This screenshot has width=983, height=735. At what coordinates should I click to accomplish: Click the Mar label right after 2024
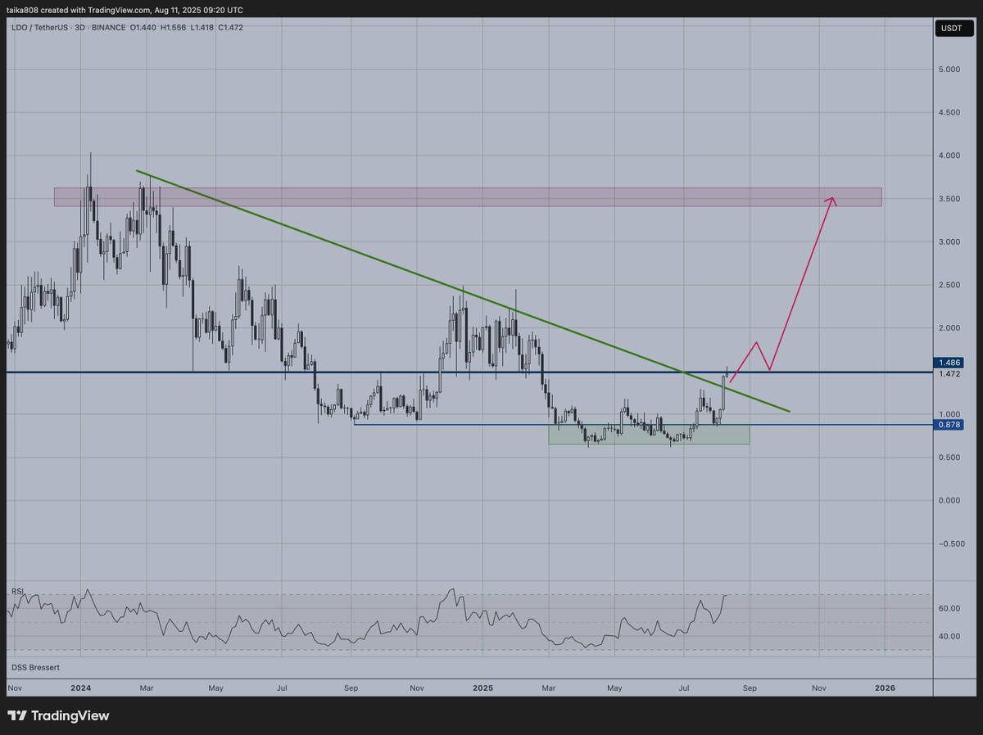[147, 688]
